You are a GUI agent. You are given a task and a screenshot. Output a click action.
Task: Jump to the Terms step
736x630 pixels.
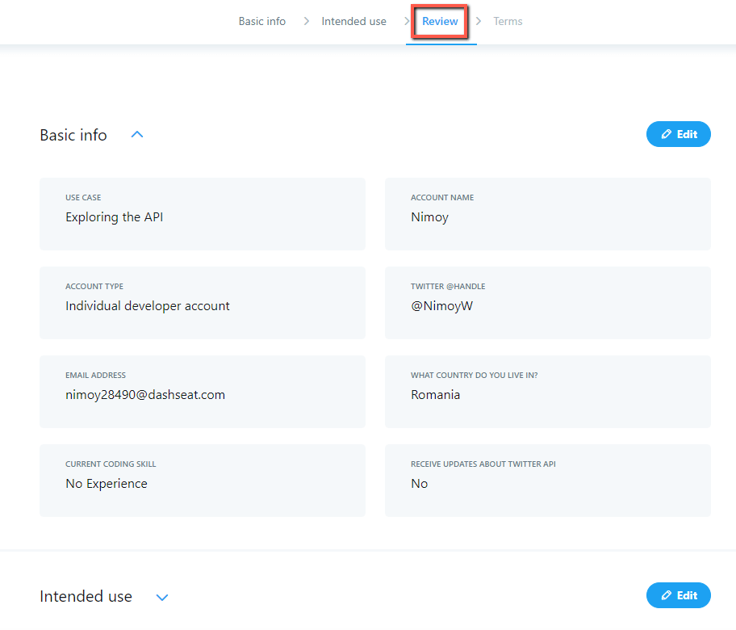click(508, 21)
